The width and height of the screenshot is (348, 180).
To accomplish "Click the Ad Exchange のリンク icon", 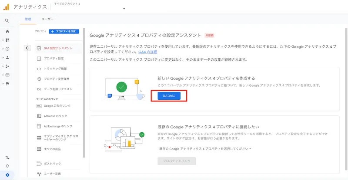I will pyautogui.click(x=39, y=126).
